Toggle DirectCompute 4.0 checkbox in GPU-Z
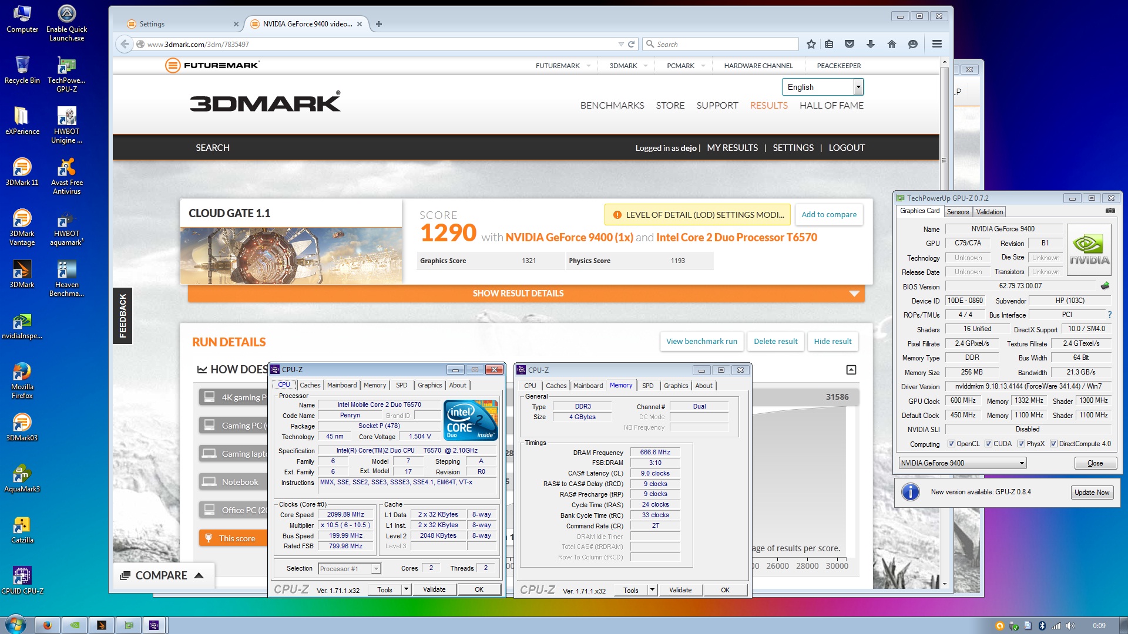Image resolution: width=1128 pixels, height=634 pixels. 1053,444
